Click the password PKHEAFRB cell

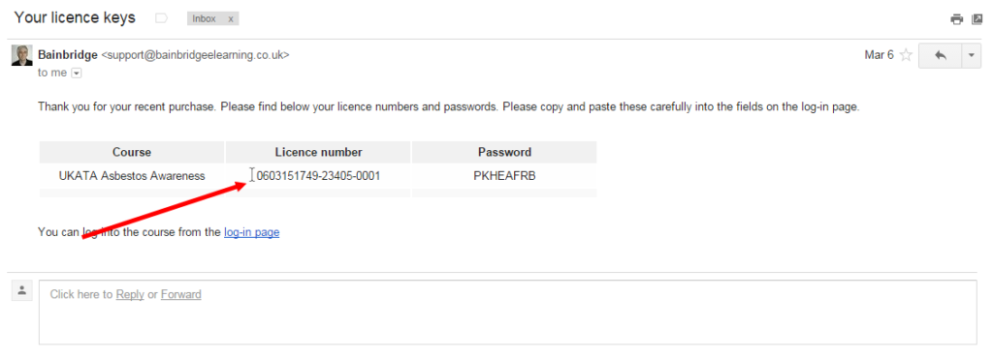click(504, 176)
